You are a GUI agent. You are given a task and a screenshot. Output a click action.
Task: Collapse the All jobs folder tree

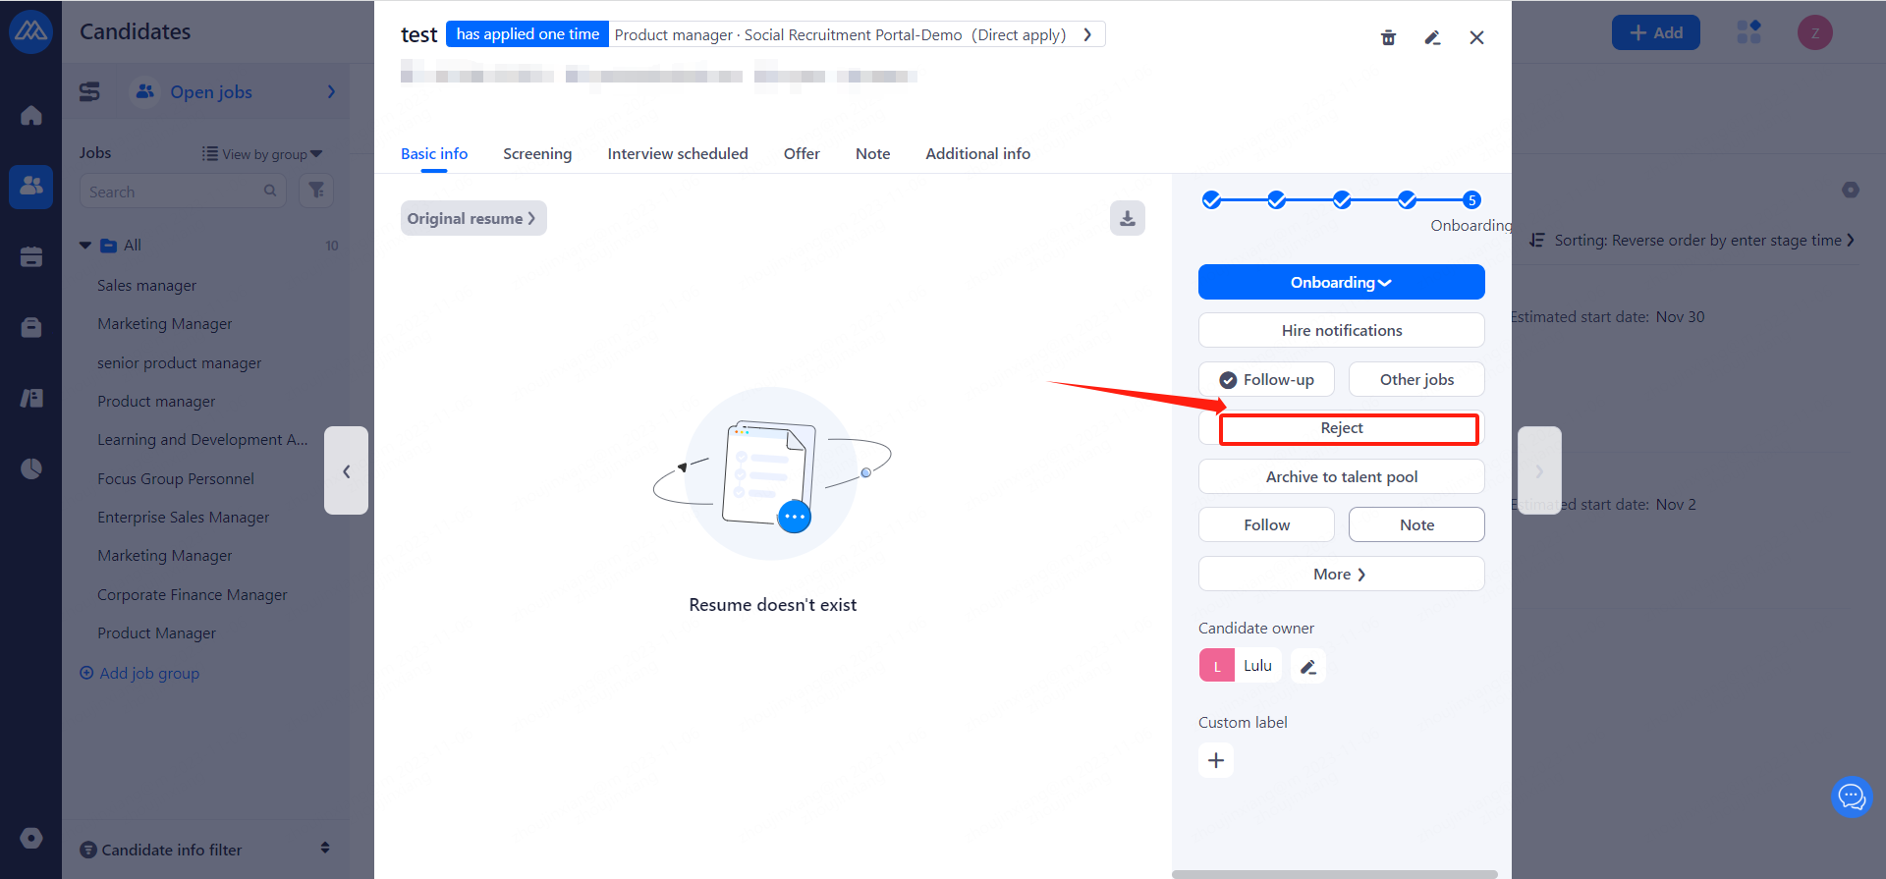pyautogui.click(x=85, y=246)
